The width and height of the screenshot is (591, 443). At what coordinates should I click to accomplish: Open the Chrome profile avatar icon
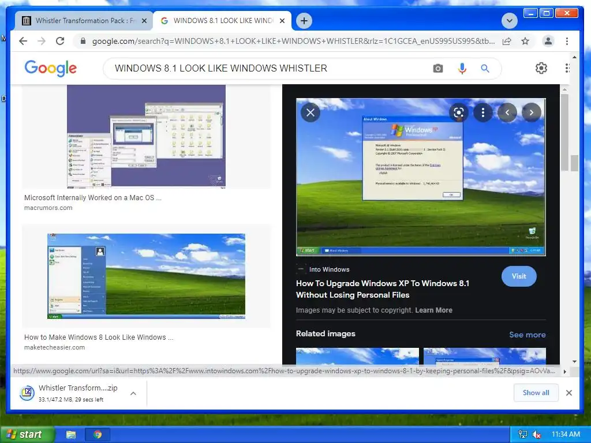548,41
